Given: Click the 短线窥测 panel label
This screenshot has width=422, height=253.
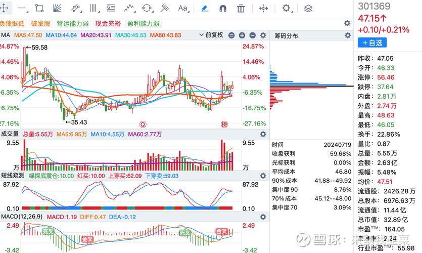Looking at the screenshot, I should pyautogui.click(x=13, y=176).
